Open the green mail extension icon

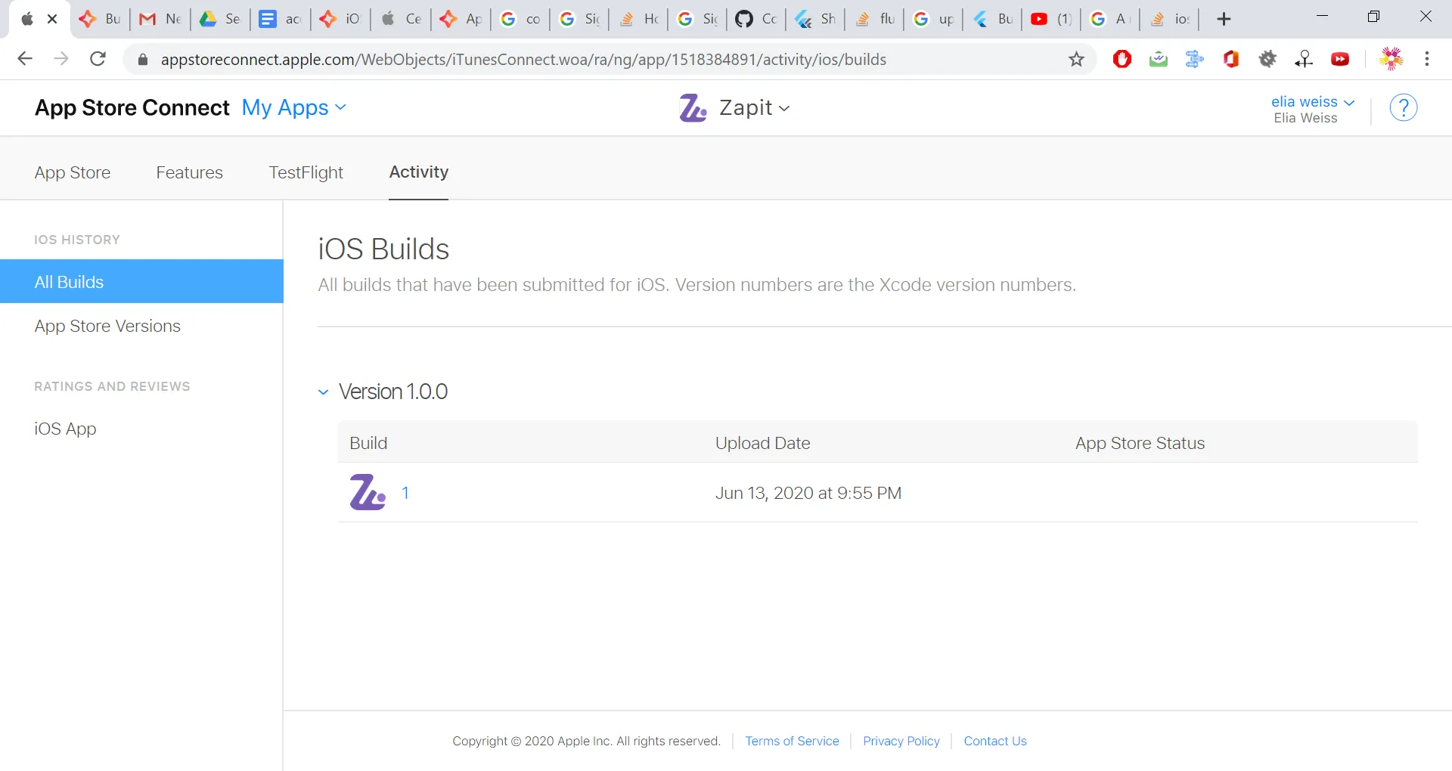point(1159,59)
